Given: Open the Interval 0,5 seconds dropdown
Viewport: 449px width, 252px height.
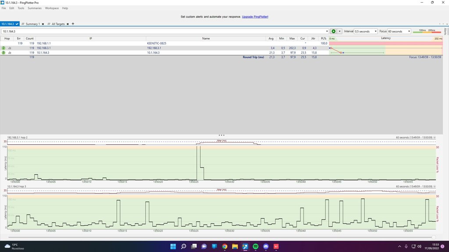Looking at the screenshot, I should [x=365, y=31].
